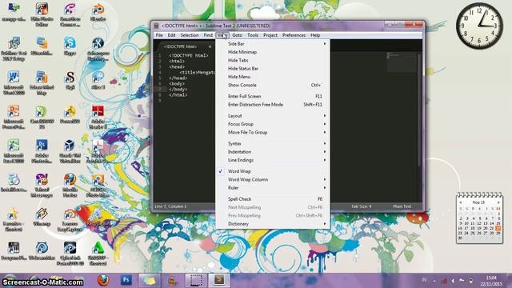Open the Blender desktop shortcut
Screen dimensions: 512x288
(x=98, y=13)
